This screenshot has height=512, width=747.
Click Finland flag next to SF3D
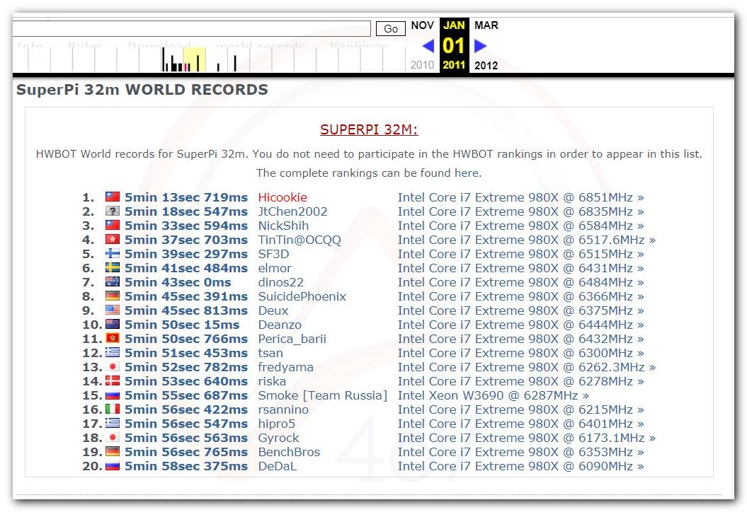click(x=113, y=253)
